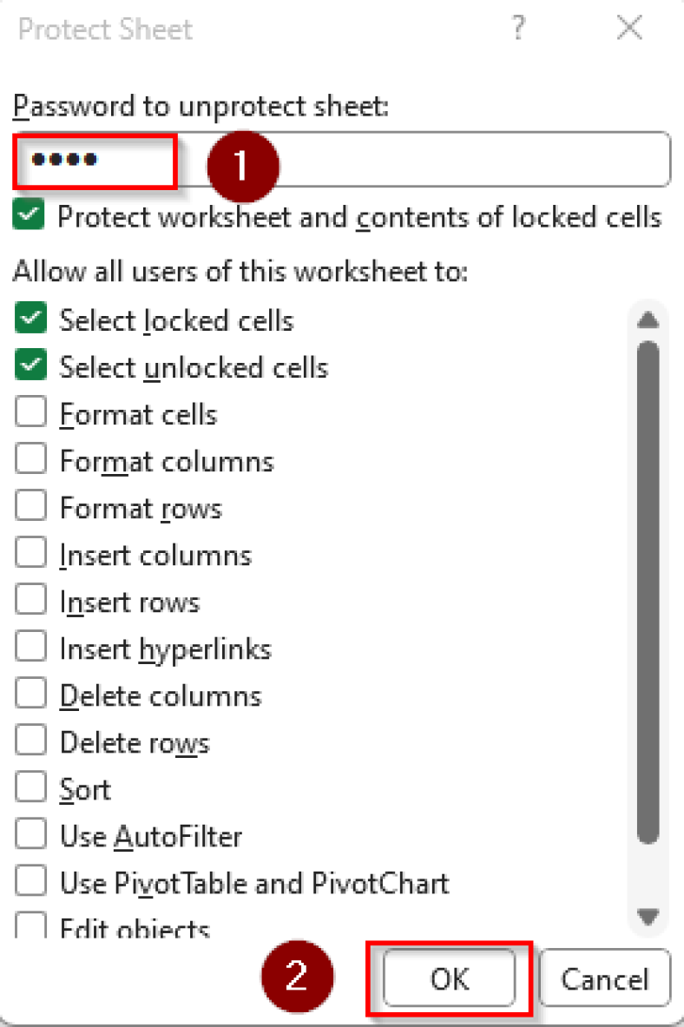The width and height of the screenshot is (684, 1027).
Task: Disable Protect worksheet and contents of locked cells
Action: click(28, 214)
